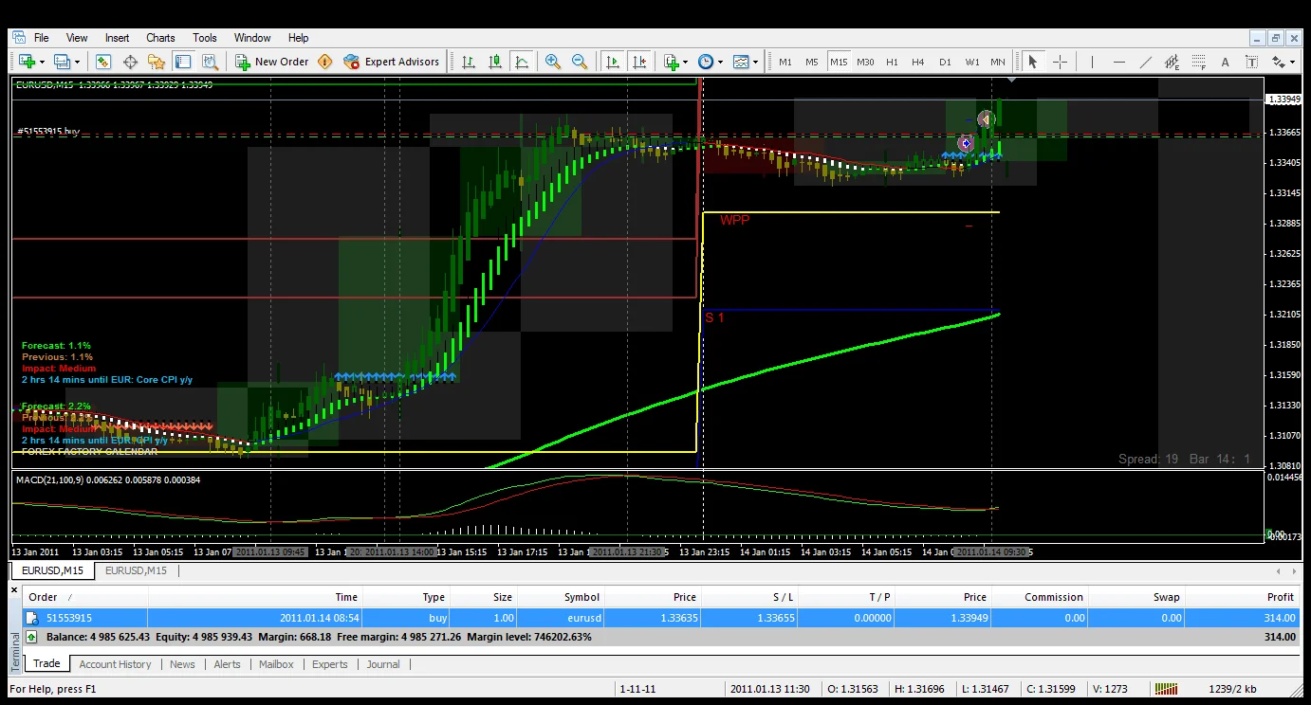
Task: Open the Market Watch window icon
Action: tap(103, 62)
